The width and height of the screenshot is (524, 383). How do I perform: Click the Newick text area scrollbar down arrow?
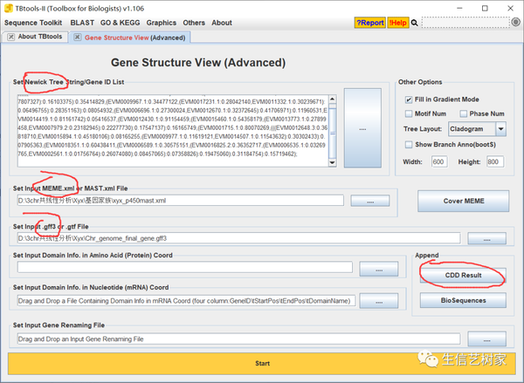coord(332,162)
